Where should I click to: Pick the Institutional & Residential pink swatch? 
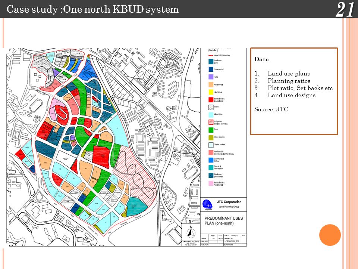point(211,183)
